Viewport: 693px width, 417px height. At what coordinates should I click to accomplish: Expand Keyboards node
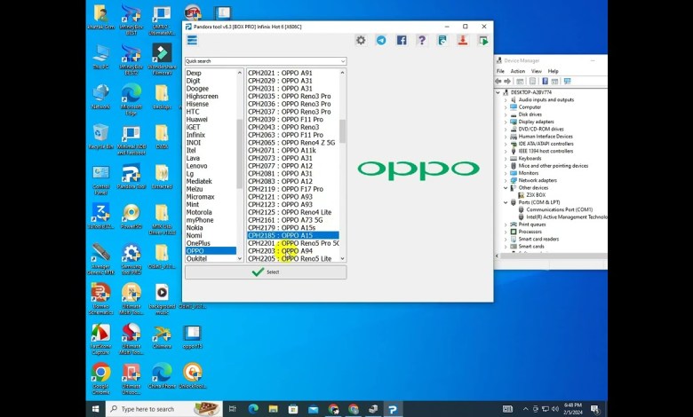[x=506, y=159]
